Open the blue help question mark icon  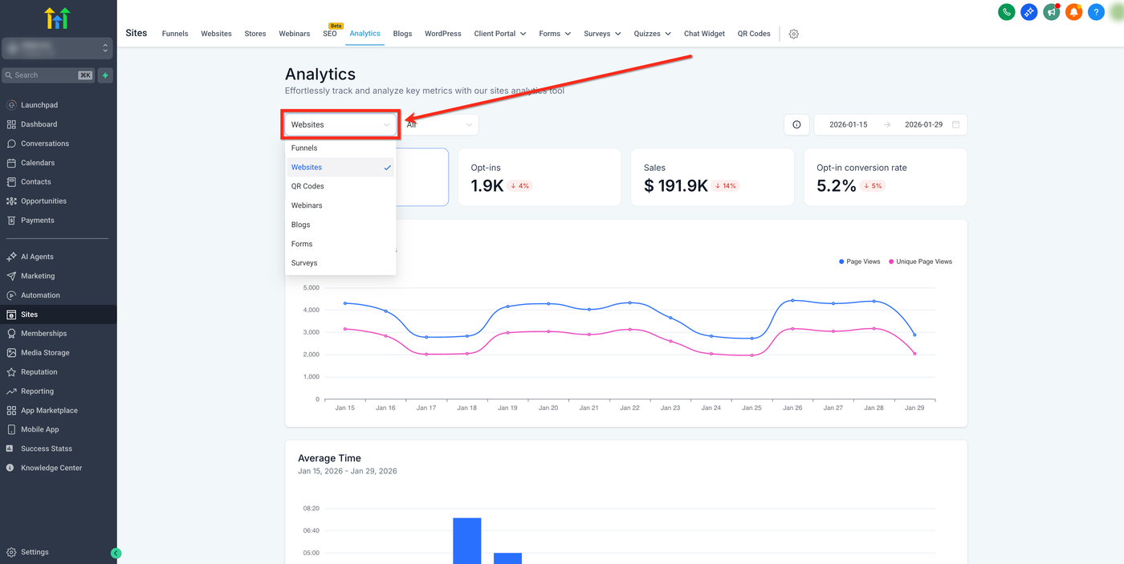point(1096,12)
